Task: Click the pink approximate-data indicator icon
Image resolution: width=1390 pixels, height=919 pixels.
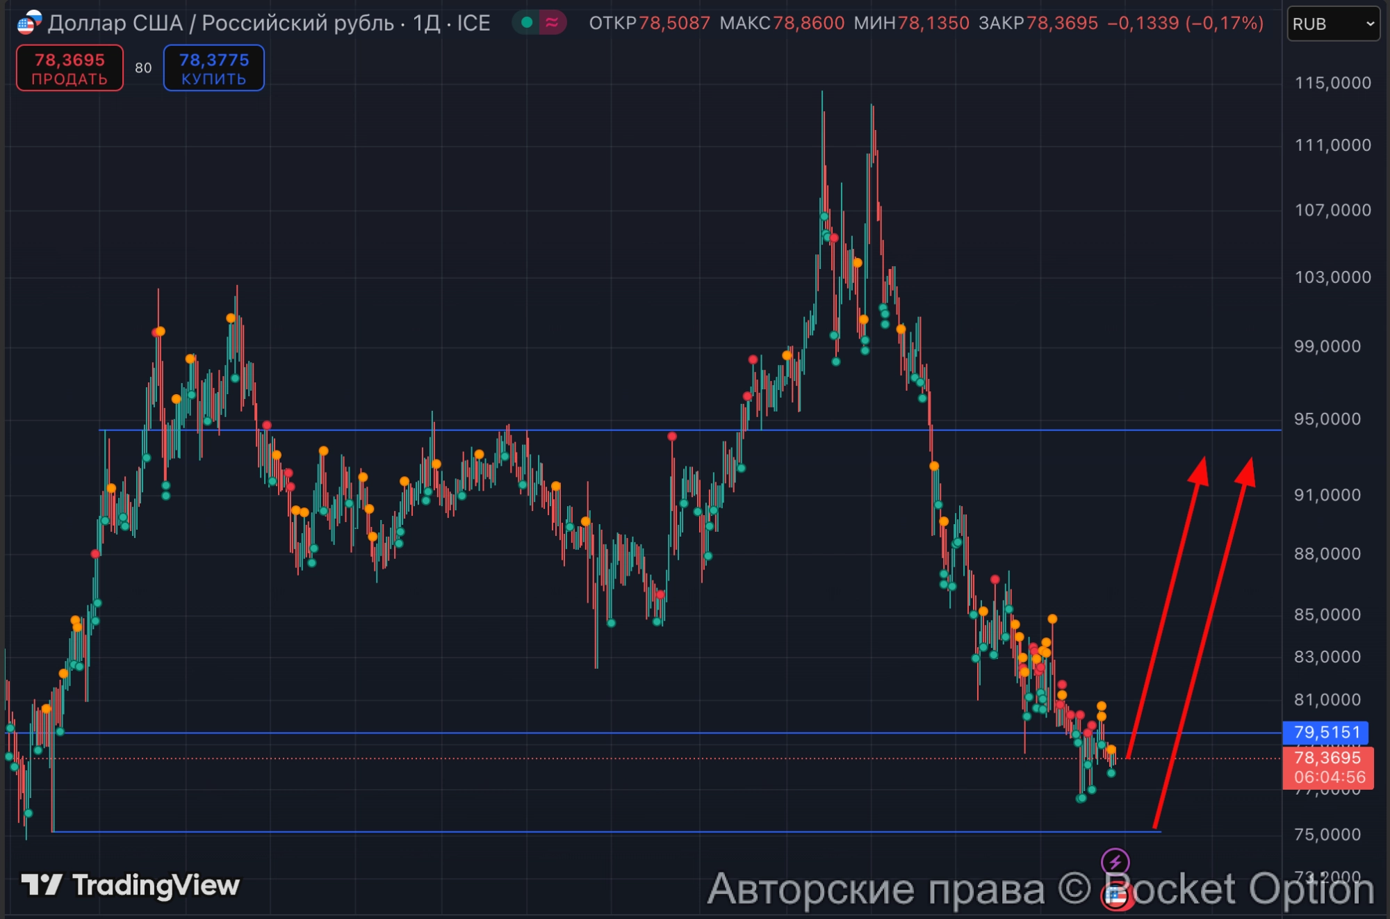Action: [x=553, y=23]
